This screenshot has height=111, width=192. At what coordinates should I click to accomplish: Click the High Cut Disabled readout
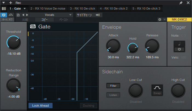(178, 102)
